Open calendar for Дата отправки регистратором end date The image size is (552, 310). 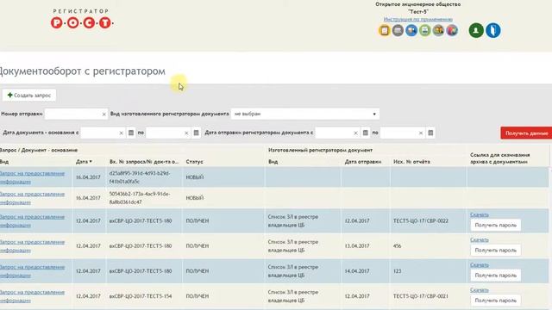(x=430, y=133)
